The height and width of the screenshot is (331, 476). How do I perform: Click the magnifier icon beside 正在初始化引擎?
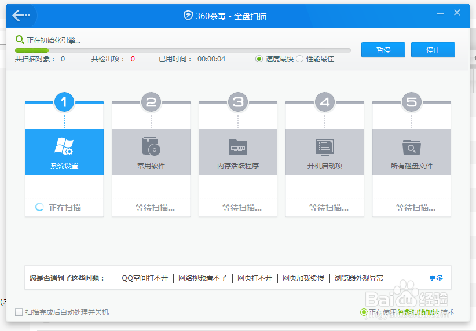click(x=20, y=39)
